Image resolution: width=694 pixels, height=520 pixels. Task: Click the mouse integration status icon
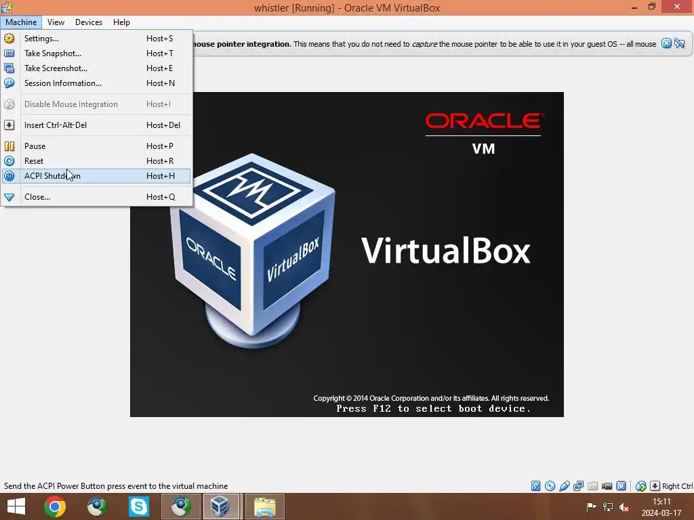click(640, 486)
